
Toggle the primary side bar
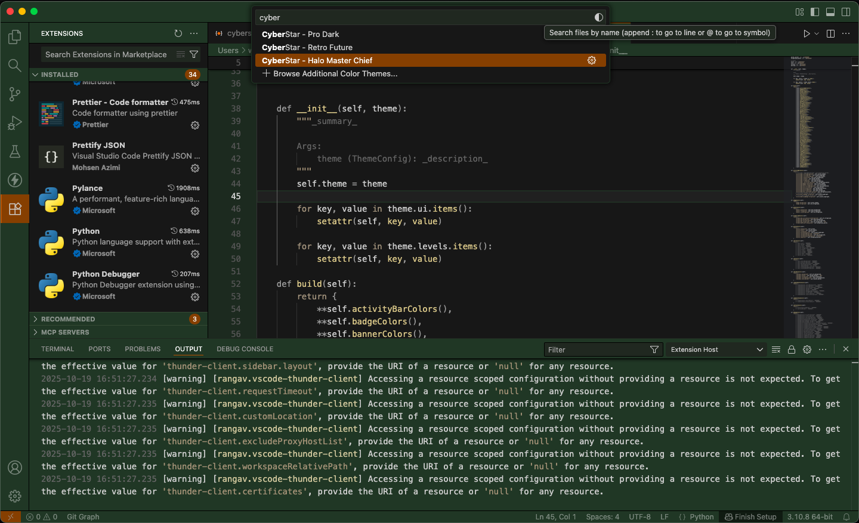coord(815,12)
